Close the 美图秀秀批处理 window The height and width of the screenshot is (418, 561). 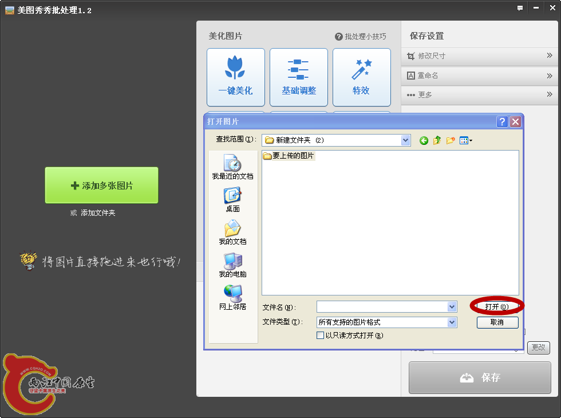click(x=552, y=8)
